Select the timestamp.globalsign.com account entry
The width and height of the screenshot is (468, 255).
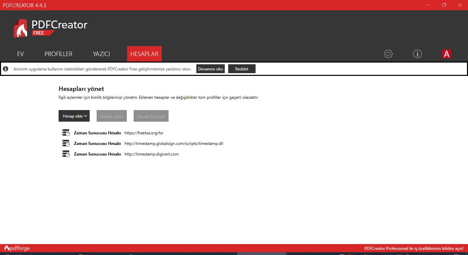(174, 144)
